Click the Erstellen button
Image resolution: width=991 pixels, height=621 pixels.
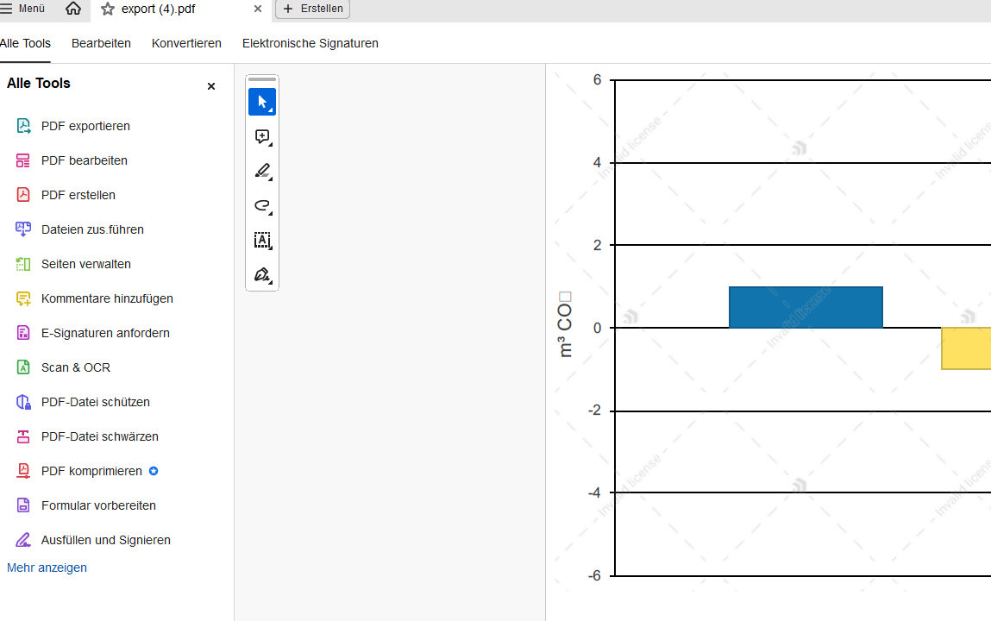pos(312,9)
